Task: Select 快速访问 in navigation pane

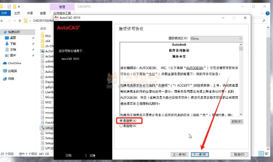Action: point(18,32)
